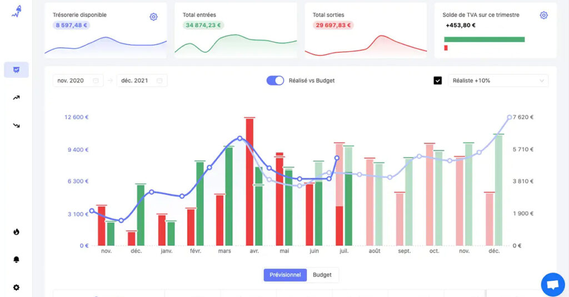The width and height of the screenshot is (569, 297).
Task: Open Solde de TVA settings gear
Action: tap(543, 15)
